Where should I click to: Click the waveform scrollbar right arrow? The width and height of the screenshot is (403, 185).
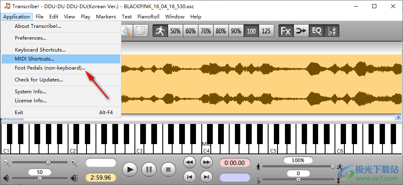coord(398,117)
